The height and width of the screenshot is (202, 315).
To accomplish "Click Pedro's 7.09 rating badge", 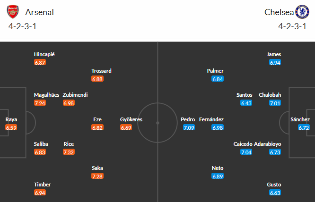I will tap(188, 127).
